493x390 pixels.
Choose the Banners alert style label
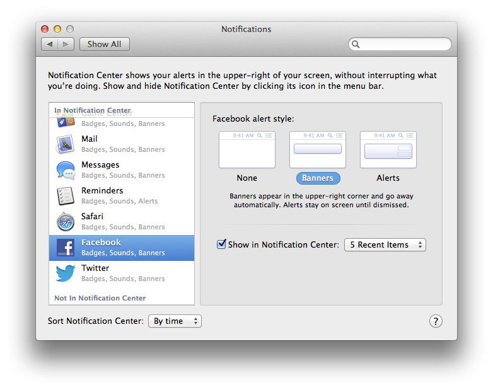(318, 178)
